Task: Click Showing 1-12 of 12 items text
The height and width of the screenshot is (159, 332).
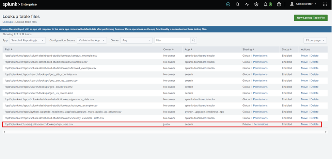Action: (17, 34)
